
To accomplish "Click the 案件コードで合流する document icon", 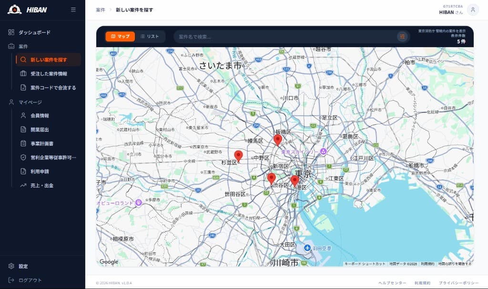I will tap(23, 88).
